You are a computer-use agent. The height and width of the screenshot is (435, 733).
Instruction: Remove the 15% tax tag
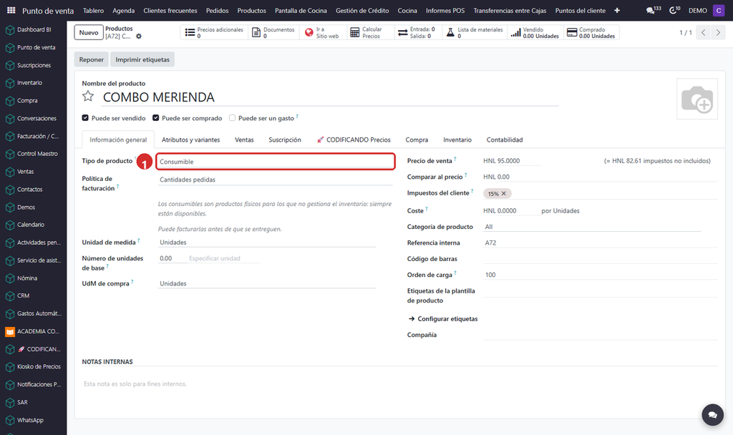[504, 193]
